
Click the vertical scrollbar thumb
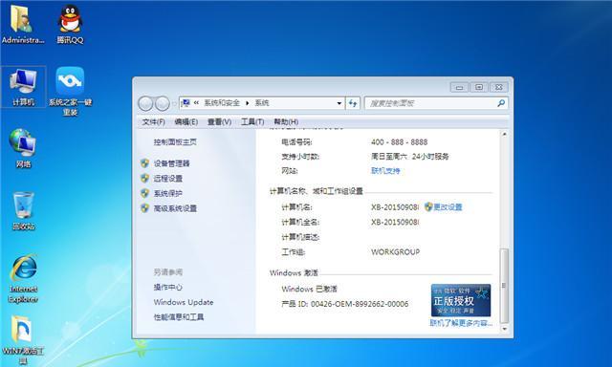(x=504, y=286)
